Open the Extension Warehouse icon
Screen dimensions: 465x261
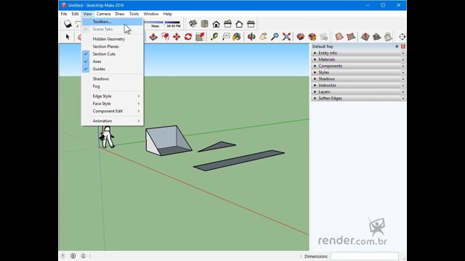[312, 37]
